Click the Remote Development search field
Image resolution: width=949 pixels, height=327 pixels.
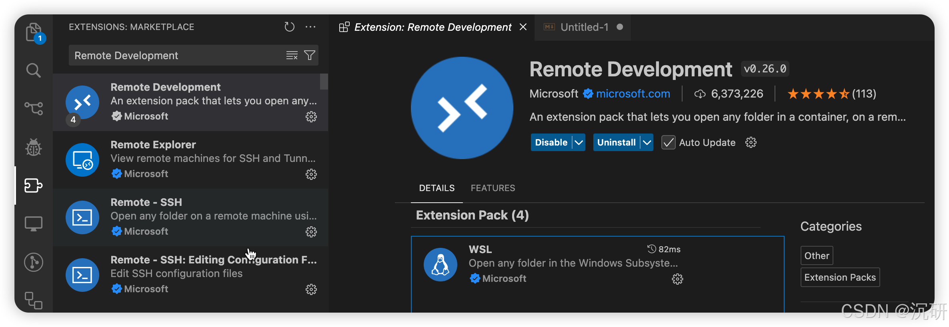(x=176, y=55)
